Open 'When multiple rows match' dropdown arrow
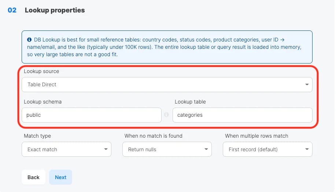 [x=307, y=149]
